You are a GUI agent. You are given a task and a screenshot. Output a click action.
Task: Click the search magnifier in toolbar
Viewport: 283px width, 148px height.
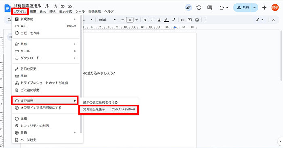[9, 20]
